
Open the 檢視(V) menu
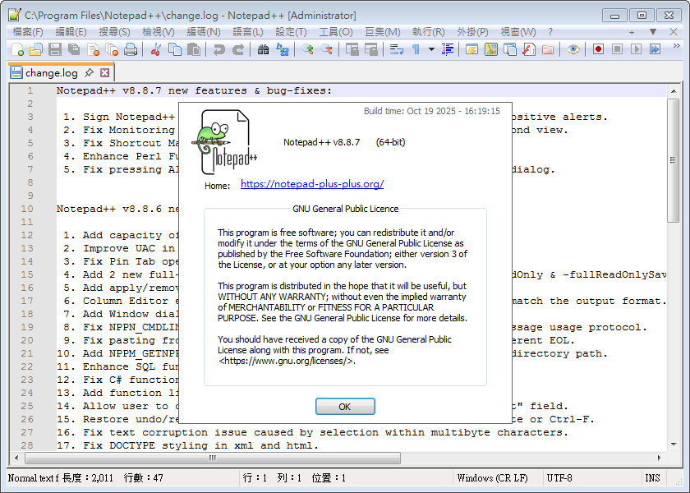pyautogui.click(x=159, y=32)
